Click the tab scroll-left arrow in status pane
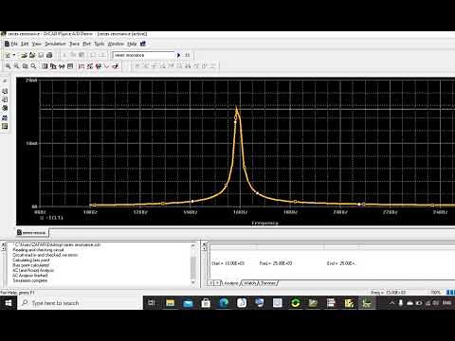The width and height of the screenshot is (455, 341). [x=211, y=283]
